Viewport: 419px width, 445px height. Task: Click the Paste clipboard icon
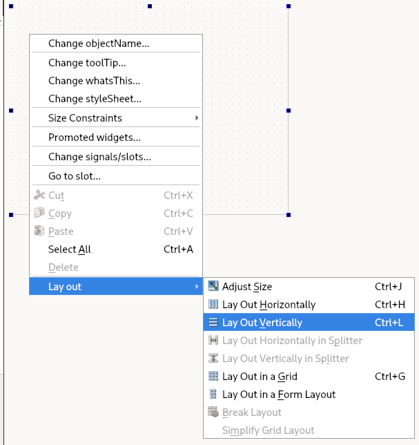(39, 231)
